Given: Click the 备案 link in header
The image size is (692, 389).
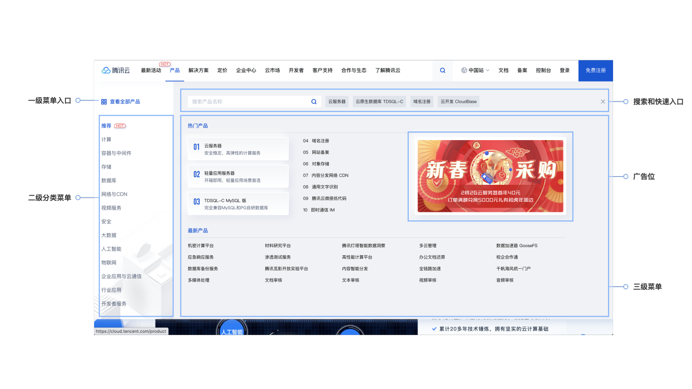Looking at the screenshot, I should click(522, 71).
